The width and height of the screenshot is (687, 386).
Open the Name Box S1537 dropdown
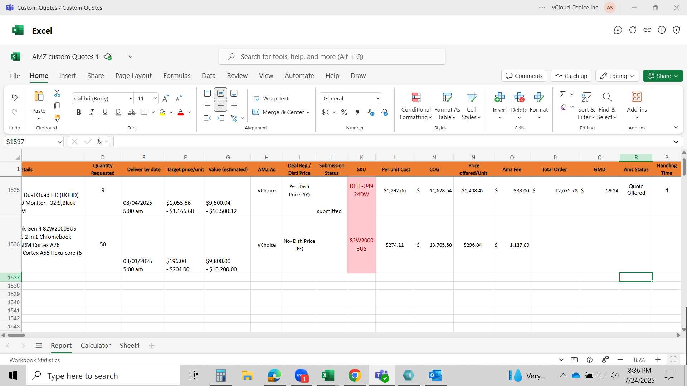[59, 142]
